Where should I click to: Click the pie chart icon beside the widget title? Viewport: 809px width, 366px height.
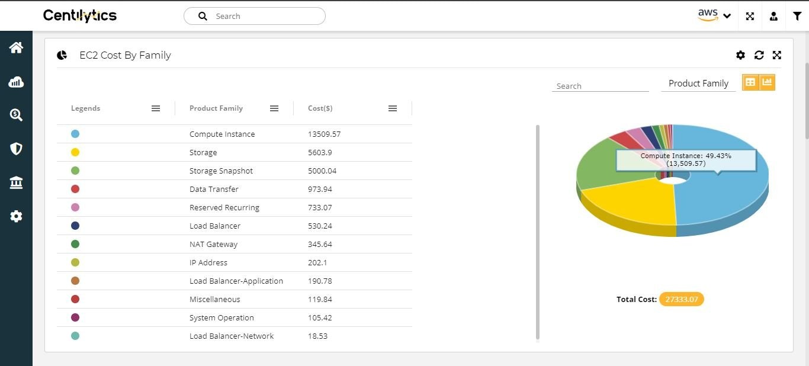62,54
